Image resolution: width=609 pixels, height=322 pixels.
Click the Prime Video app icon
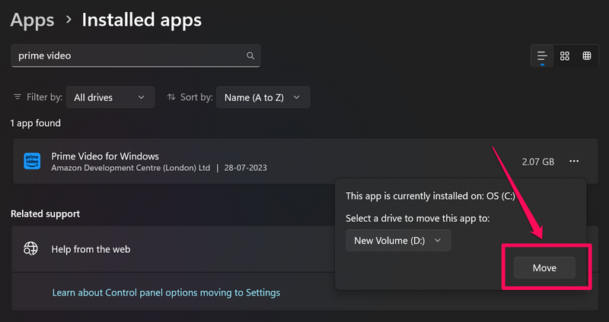coord(32,161)
